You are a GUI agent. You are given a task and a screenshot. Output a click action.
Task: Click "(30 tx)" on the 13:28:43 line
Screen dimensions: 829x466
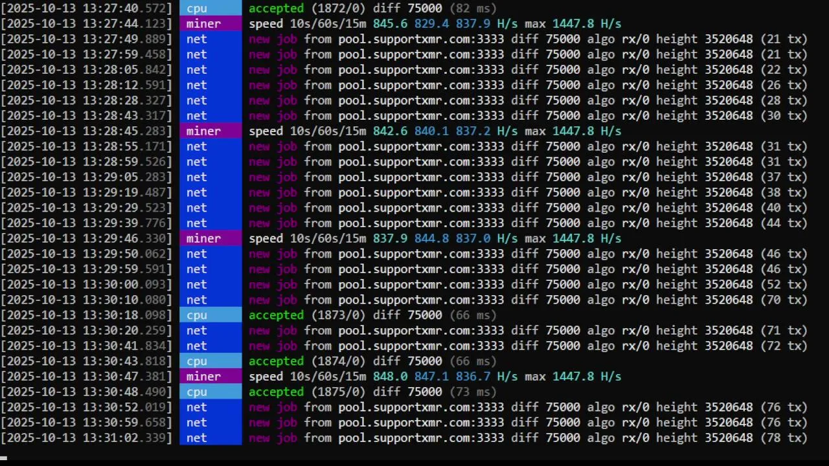click(784, 116)
